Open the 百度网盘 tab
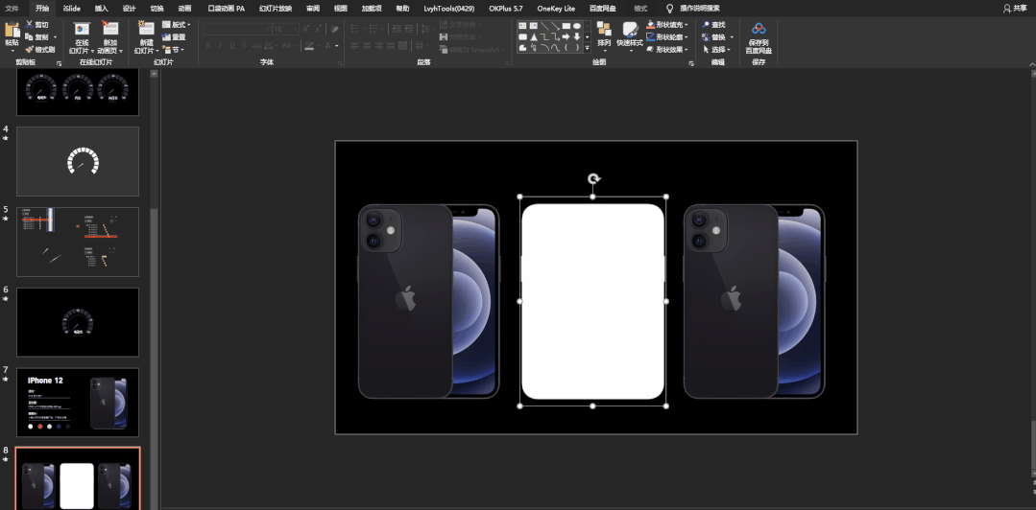 pyautogui.click(x=603, y=8)
